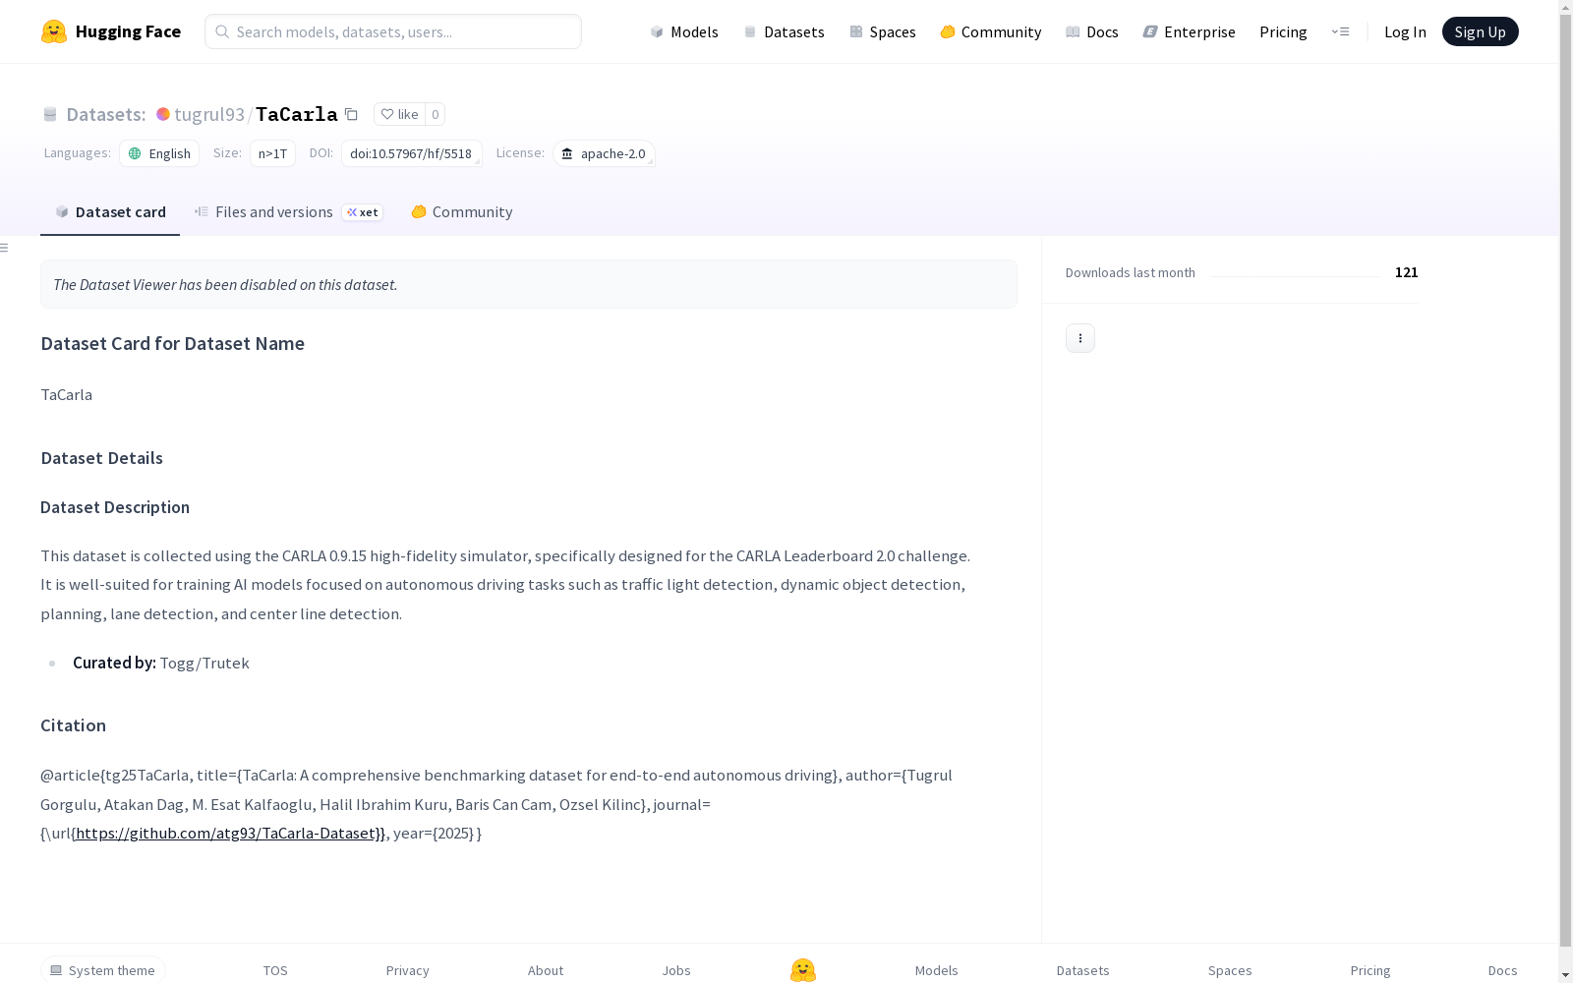
Task: Click the heart like button
Action: tap(399, 114)
